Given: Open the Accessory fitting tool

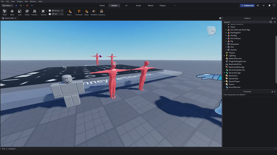Looking at the screenshot, I should [x=101, y=12].
